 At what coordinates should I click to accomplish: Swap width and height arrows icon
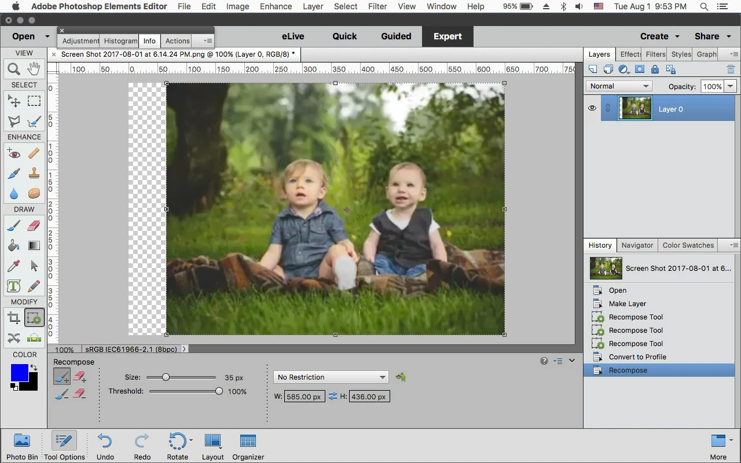tap(332, 396)
